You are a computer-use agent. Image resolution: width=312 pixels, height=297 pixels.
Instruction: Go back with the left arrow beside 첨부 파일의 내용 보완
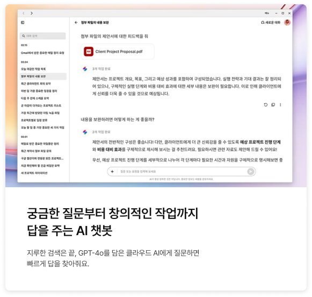pyautogui.click(x=76, y=23)
